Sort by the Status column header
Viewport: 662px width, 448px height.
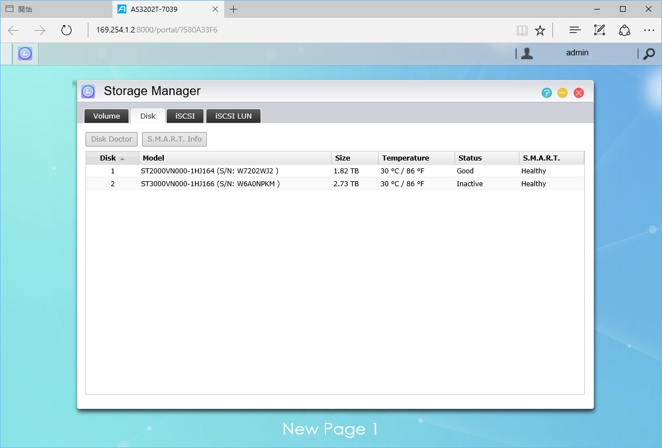tap(487, 158)
